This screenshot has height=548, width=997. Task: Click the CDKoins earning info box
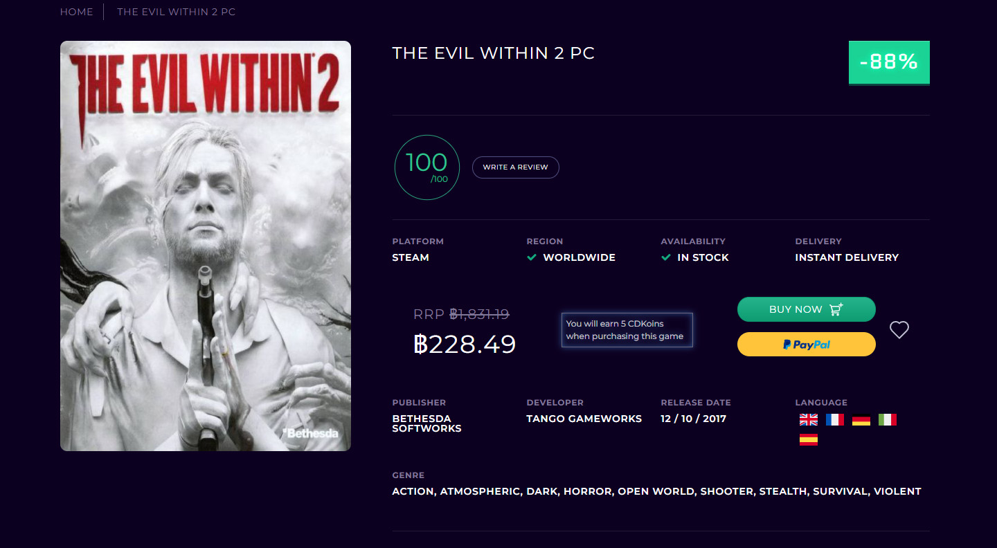(x=627, y=330)
